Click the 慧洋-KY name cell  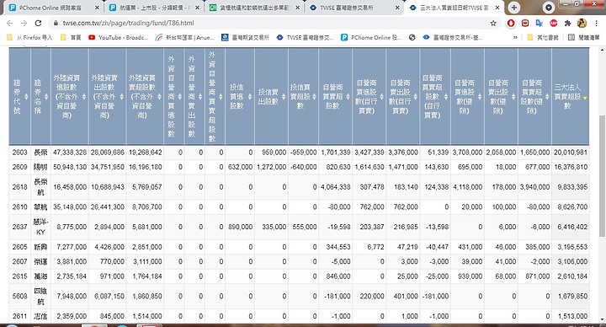coord(40,227)
